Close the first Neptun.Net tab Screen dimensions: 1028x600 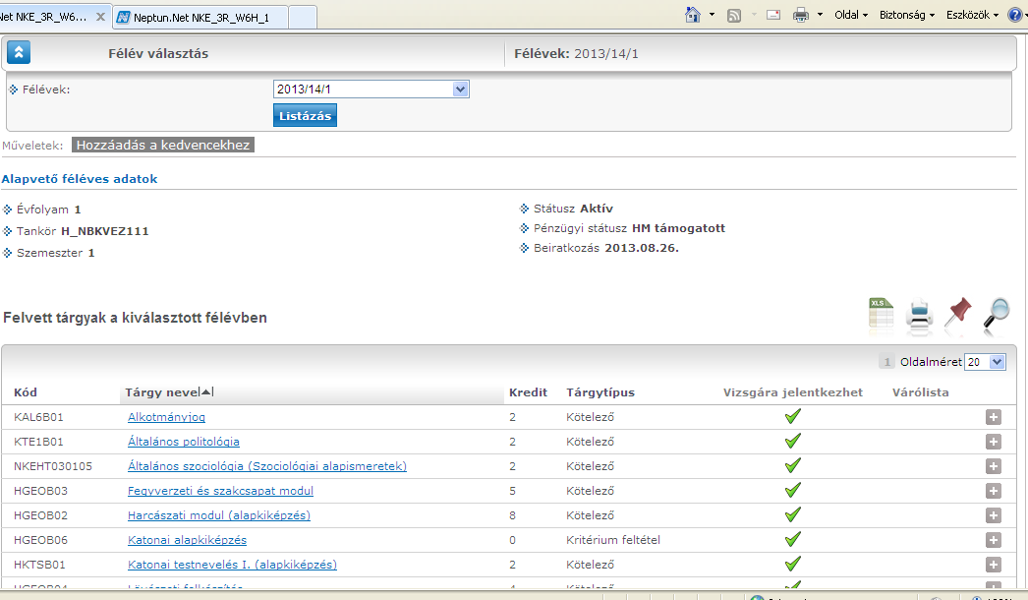tap(100, 17)
